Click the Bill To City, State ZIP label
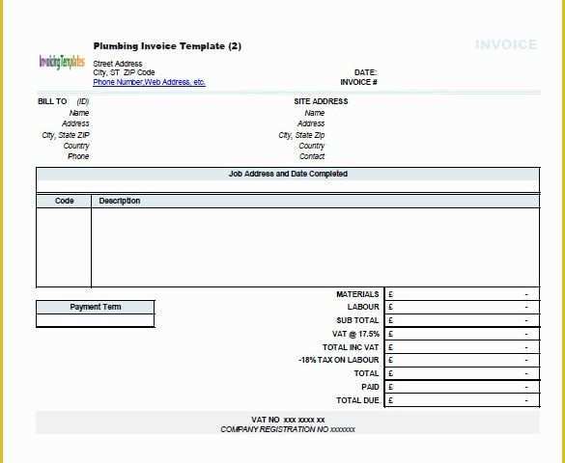This screenshot has width=565, height=463. tap(66, 135)
